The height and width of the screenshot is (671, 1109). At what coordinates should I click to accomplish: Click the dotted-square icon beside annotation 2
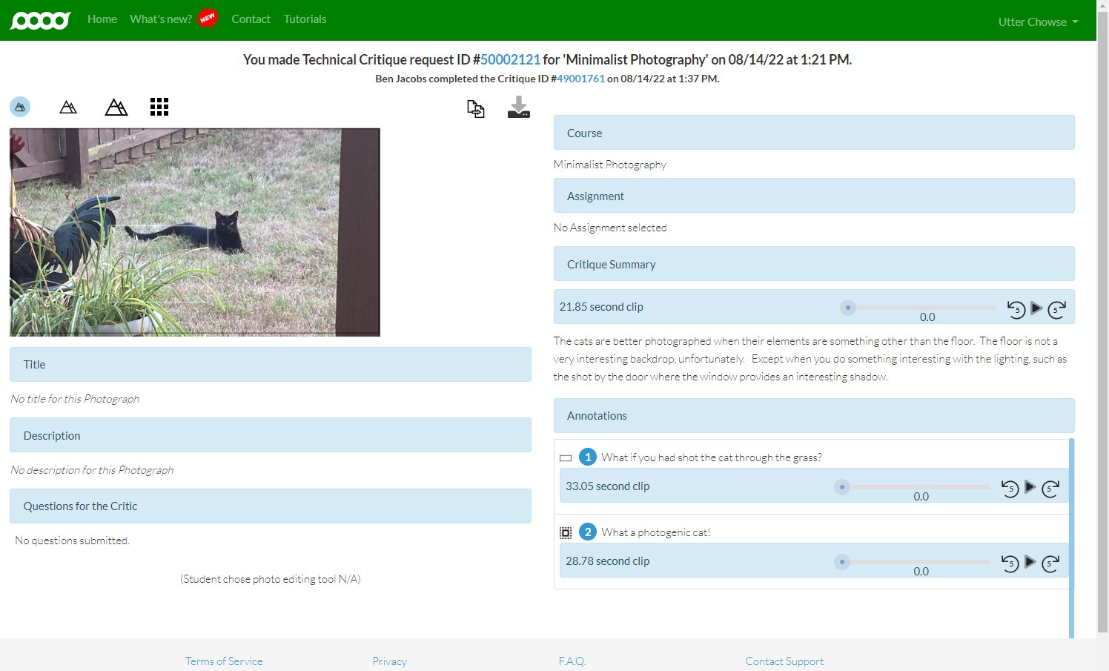pyautogui.click(x=566, y=532)
